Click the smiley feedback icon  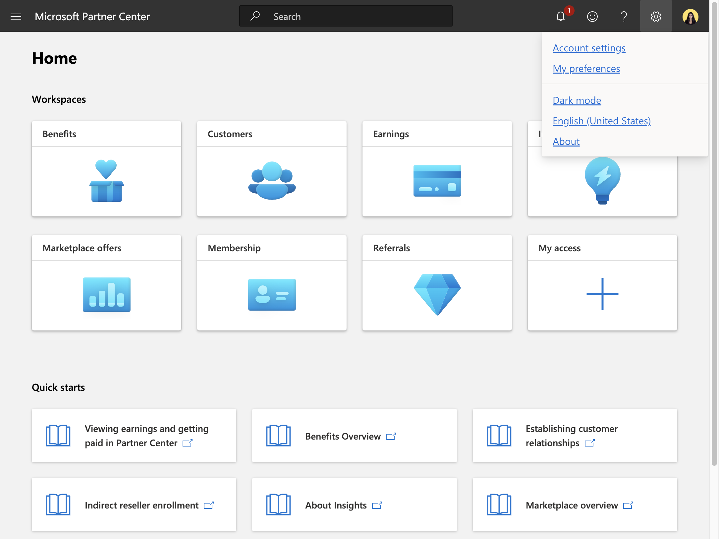point(592,17)
